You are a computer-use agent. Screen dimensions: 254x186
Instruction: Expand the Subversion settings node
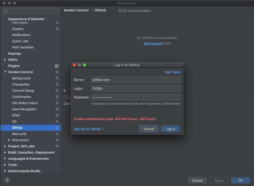coord(9,140)
